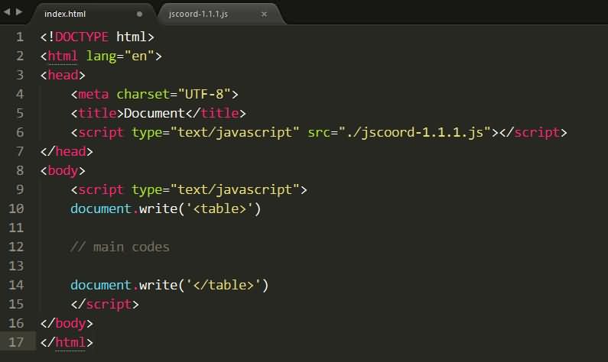
Task: Click line number 12 in the gutter
Action: click(x=16, y=247)
